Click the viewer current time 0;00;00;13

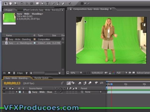click(97, 73)
